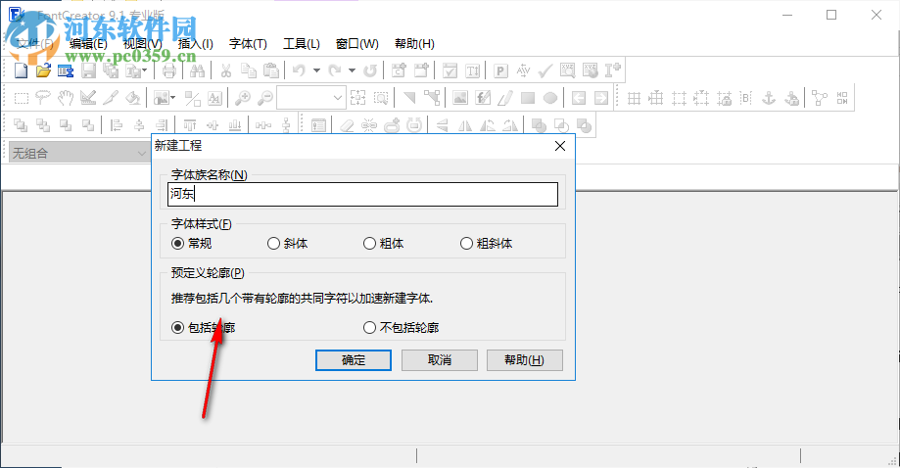Click the 字体族名称 input field

tap(362, 195)
